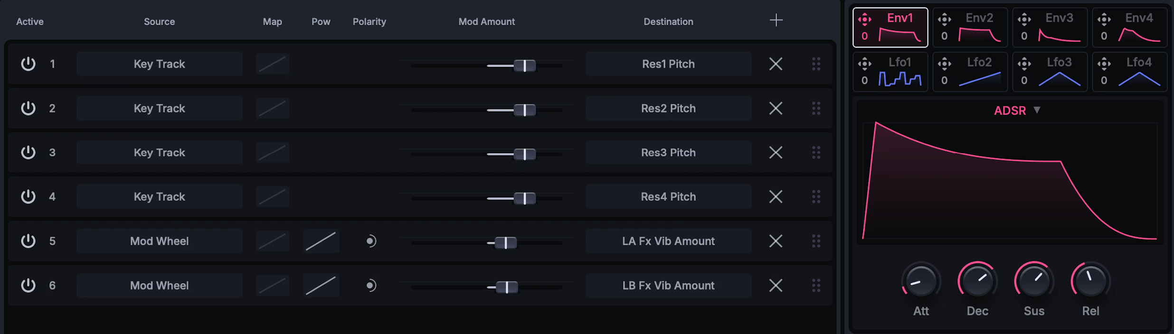The height and width of the screenshot is (334, 1174).
Task: Open the Key Track source selector in row 3
Action: [160, 152]
